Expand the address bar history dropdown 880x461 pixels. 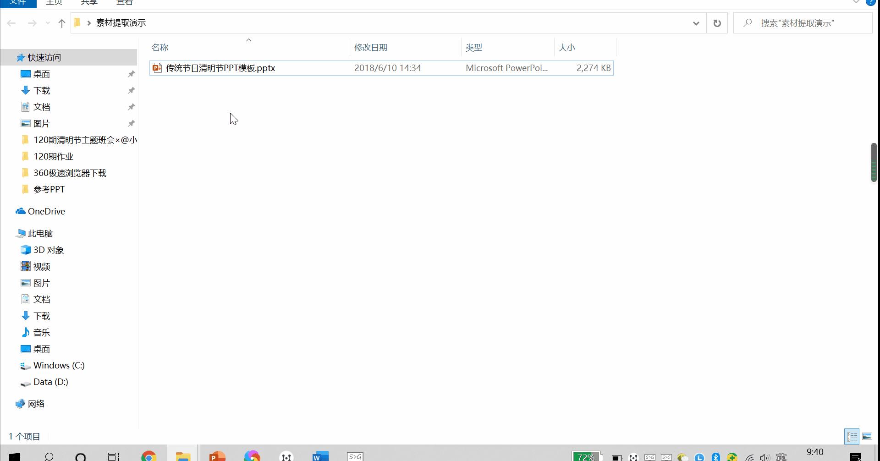click(696, 23)
